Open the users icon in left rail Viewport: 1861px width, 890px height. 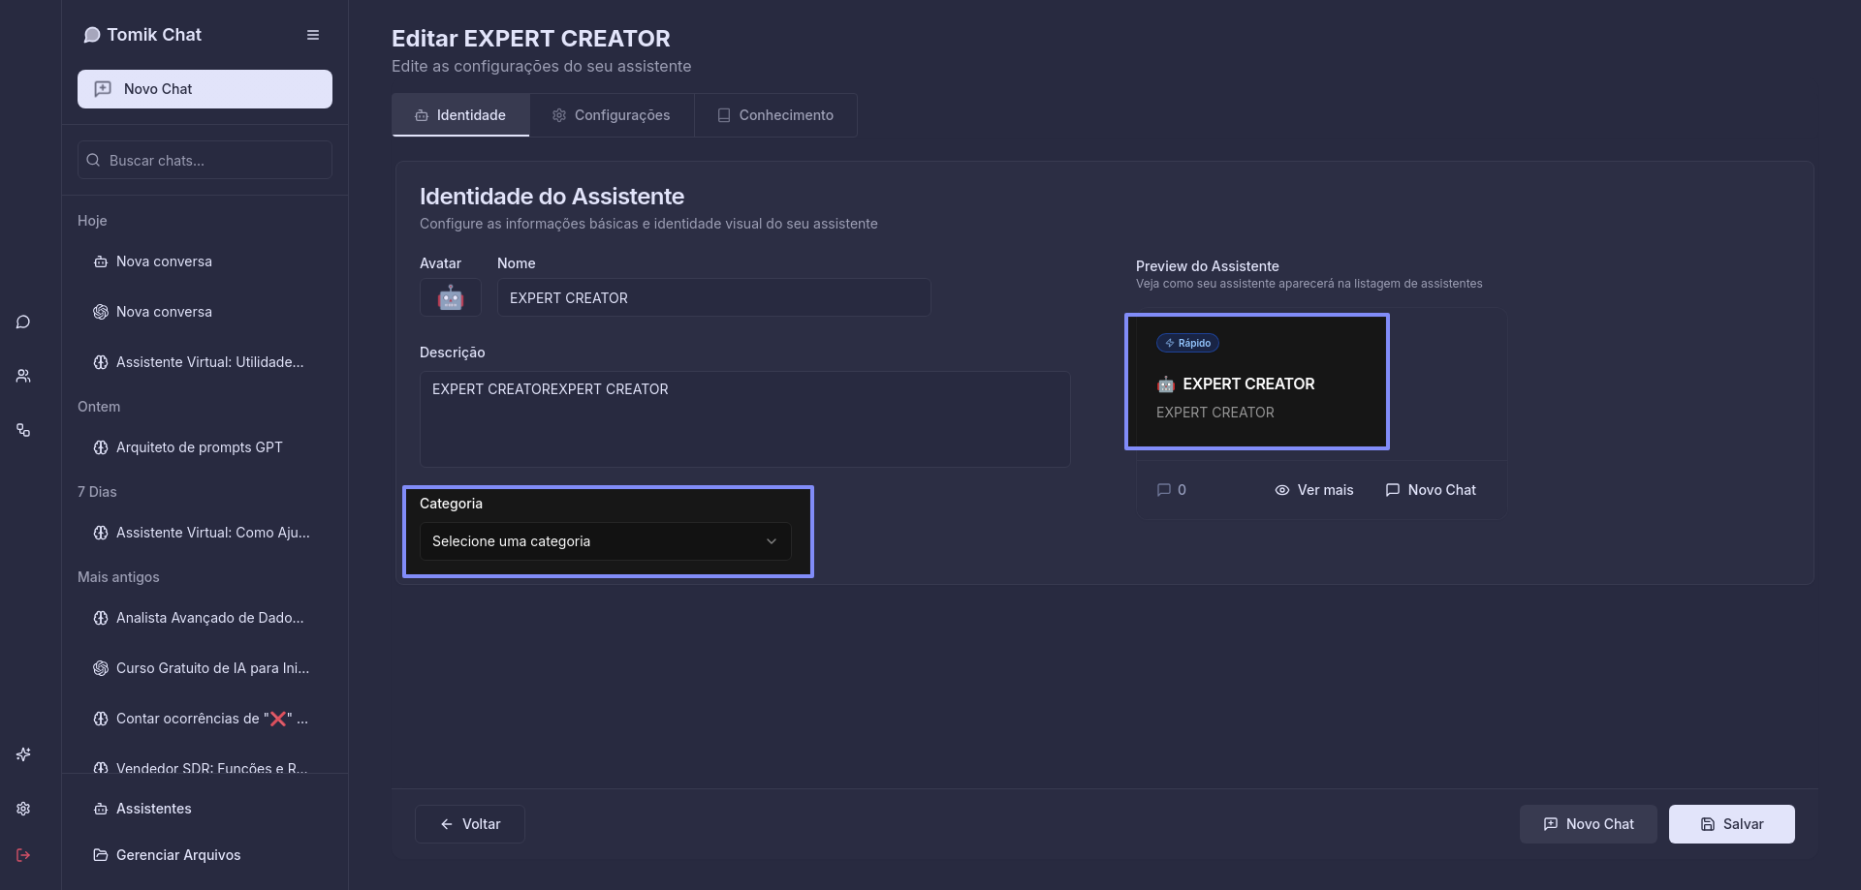[23, 376]
